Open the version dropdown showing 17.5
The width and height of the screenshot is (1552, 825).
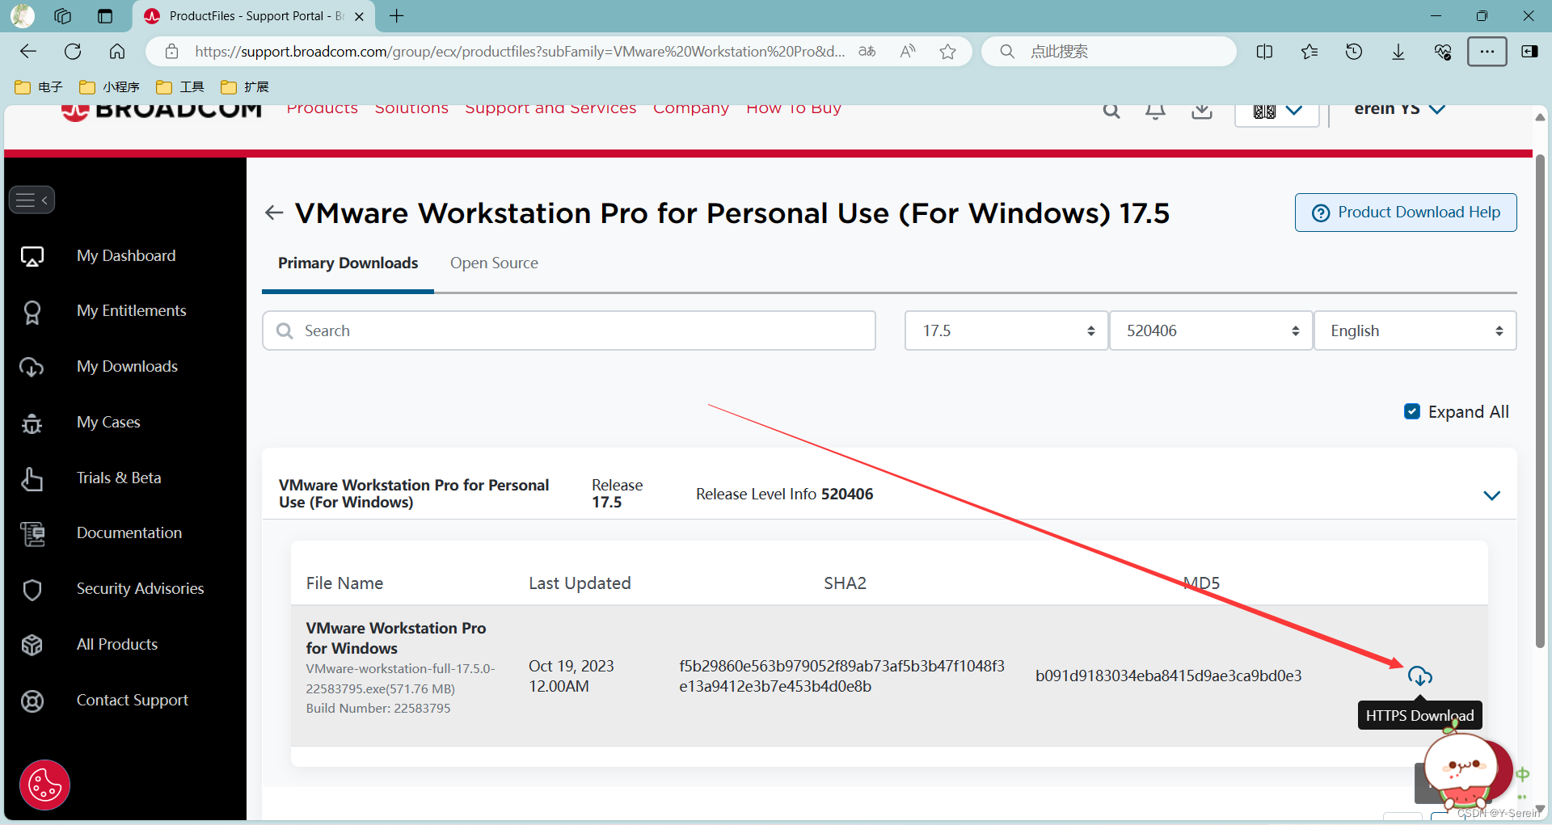tap(1006, 330)
